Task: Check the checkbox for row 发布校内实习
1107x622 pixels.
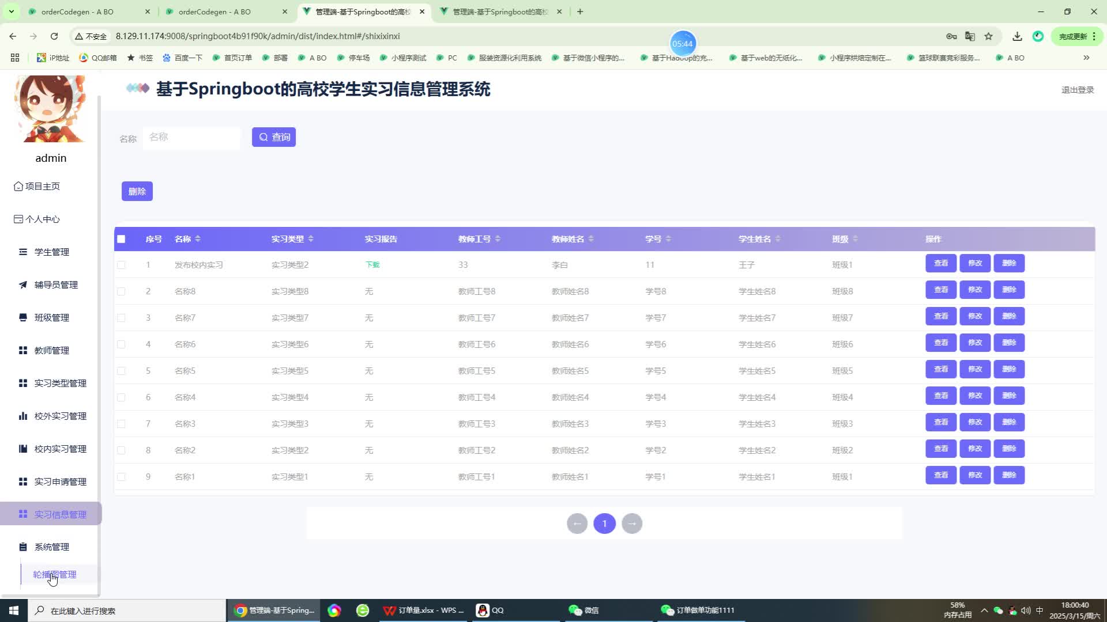Action: (x=121, y=265)
